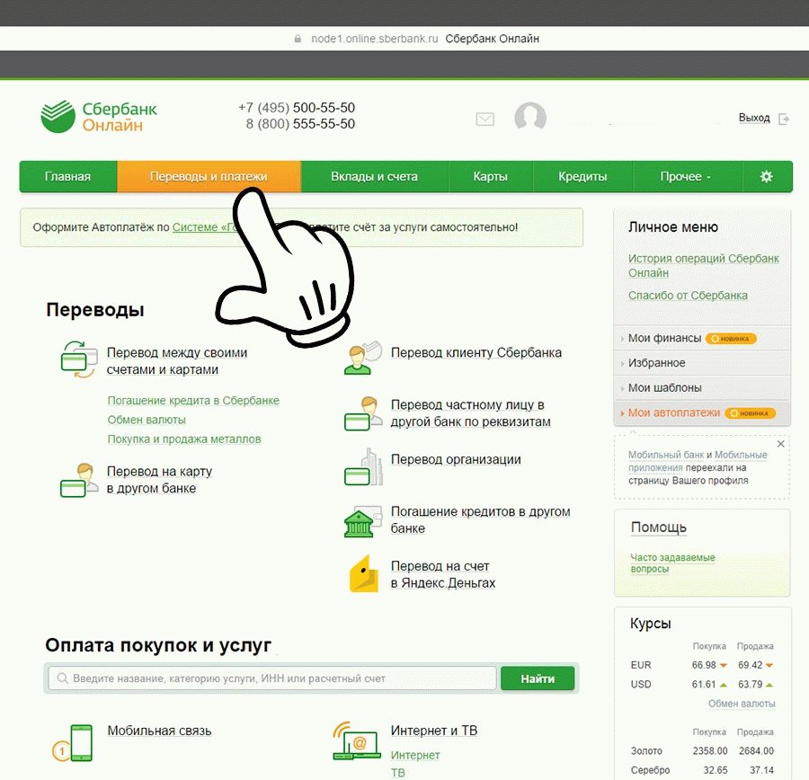
Task: Expand the Прочее dropdown menu
Action: [686, 177]
